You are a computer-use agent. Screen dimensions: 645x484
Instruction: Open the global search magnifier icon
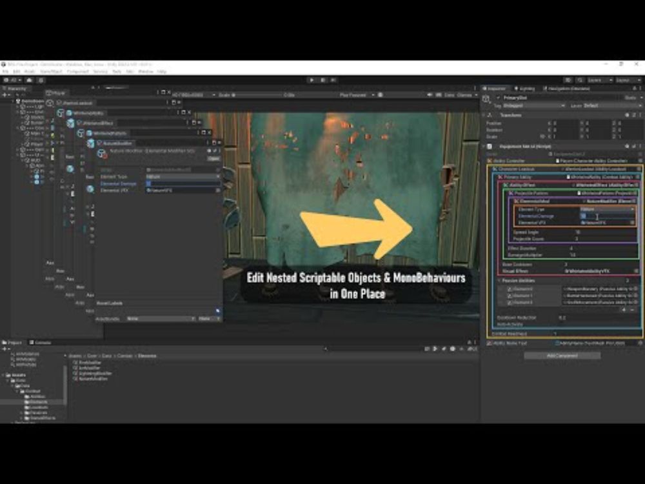[x=580, y=80]
